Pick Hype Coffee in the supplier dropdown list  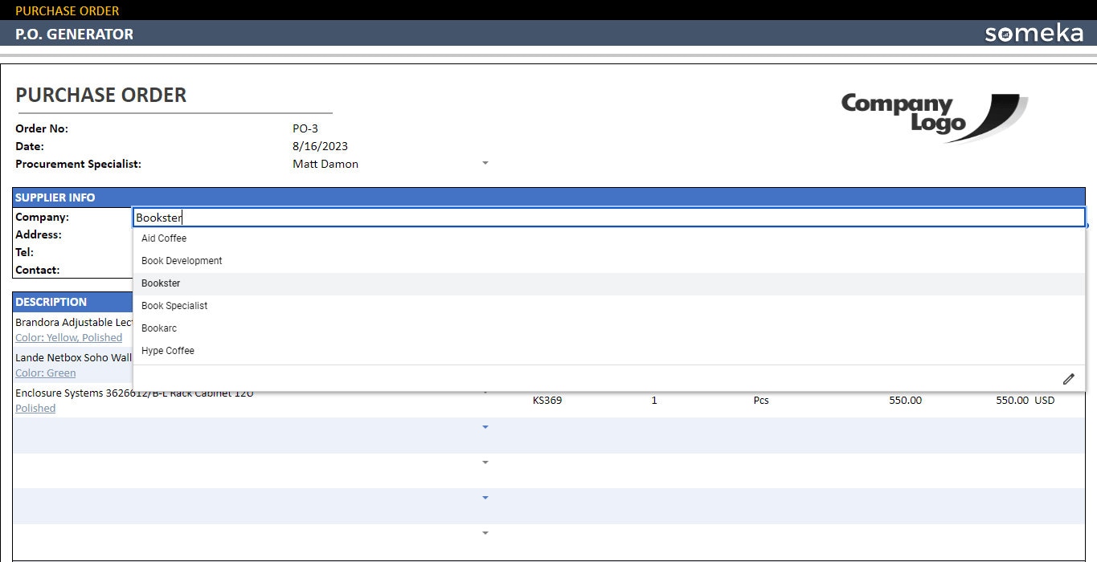[x=167, y=350]
